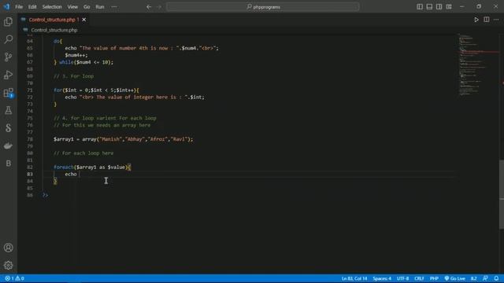The image size is (504, 283).
Task: Click the VS Code logo icon
Action: (6, 6)
